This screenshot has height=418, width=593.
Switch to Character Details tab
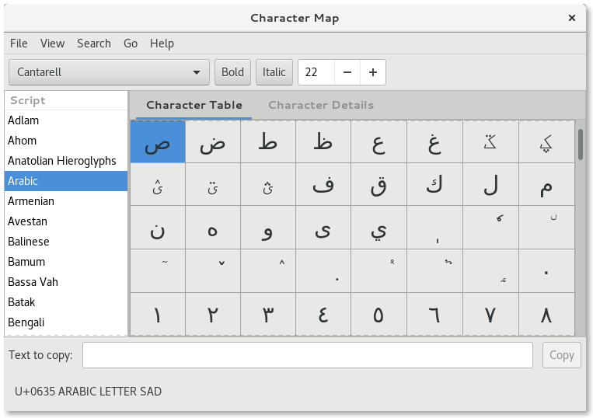(320, 105)
